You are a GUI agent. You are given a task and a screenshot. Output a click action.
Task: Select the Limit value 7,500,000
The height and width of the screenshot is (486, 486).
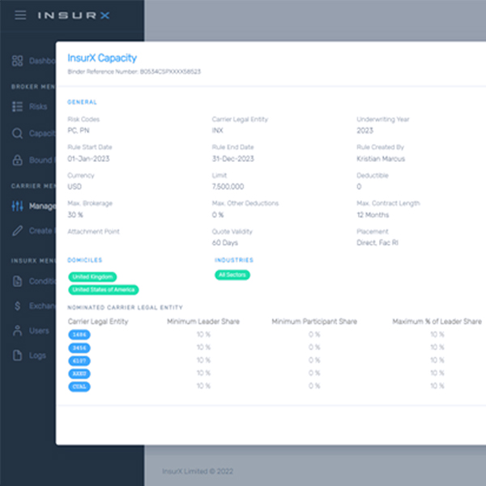[x=228, y=186]
